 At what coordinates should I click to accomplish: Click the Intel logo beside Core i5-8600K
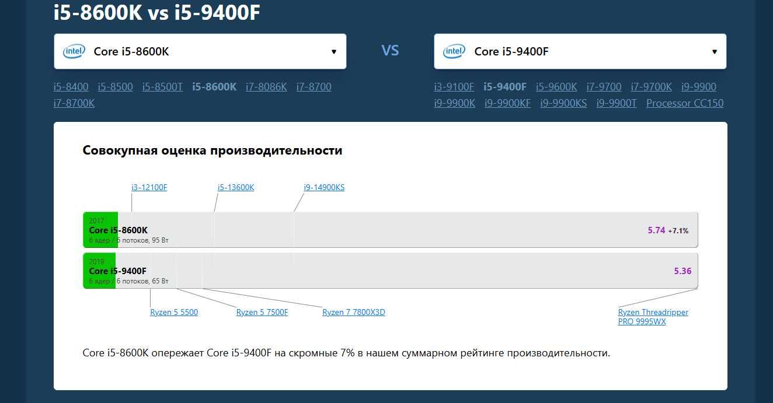74,51
